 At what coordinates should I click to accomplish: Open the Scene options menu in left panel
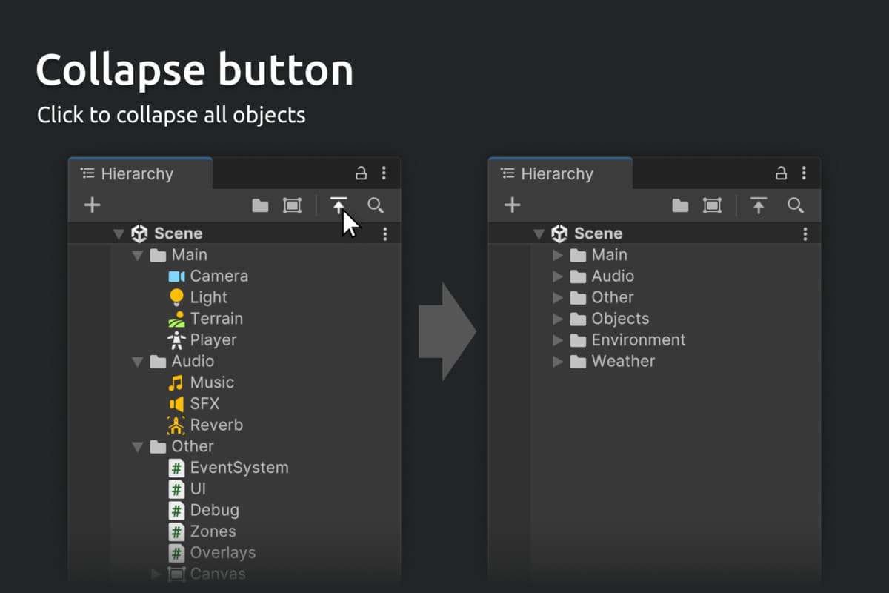tap(384, 234)
